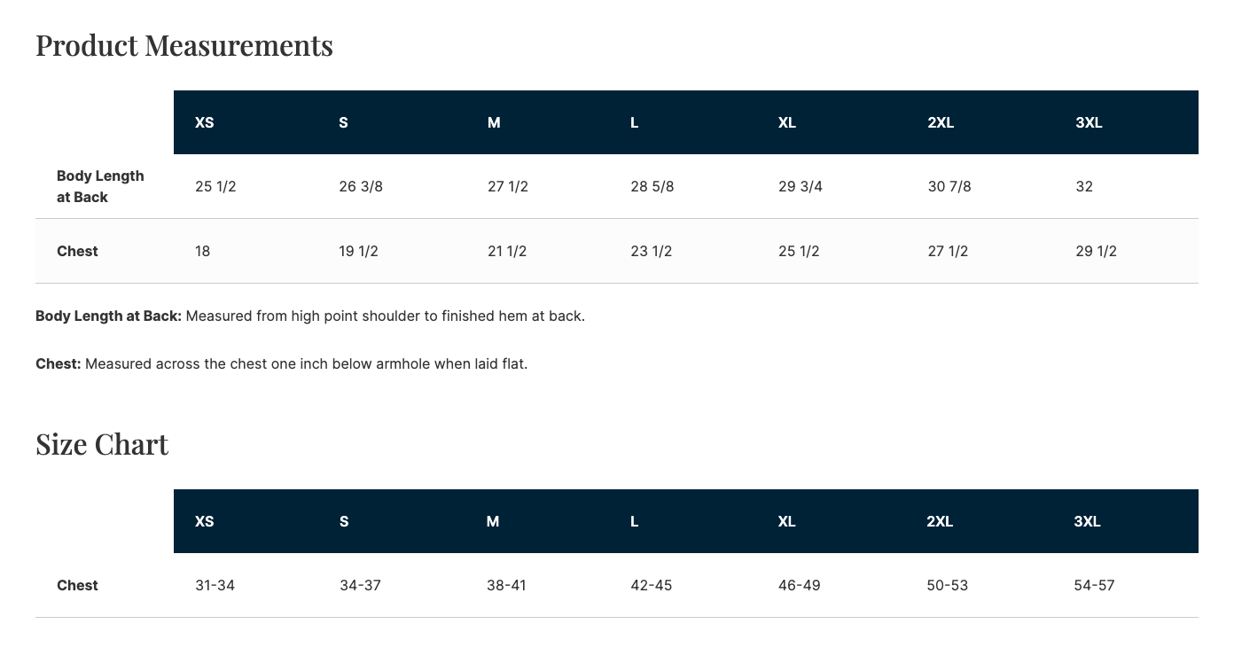Click the 28 5/8 body length cell
Viewport: 1242px width, 671px height.
pyautogui.click(x=652, y=186)
